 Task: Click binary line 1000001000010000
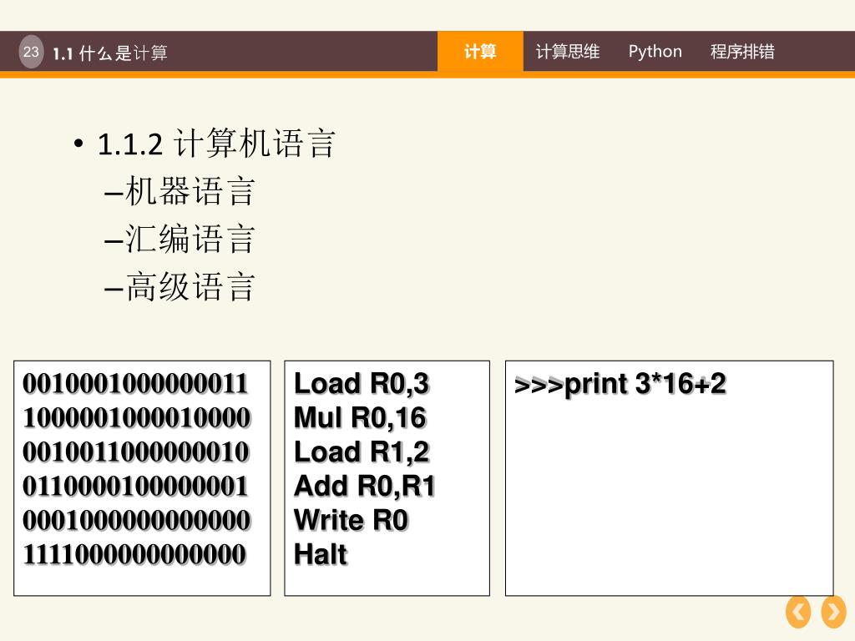(137, 417)
